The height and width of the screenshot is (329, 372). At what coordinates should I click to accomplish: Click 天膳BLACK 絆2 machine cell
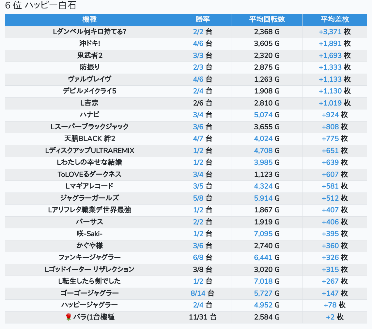click(89, 138)
